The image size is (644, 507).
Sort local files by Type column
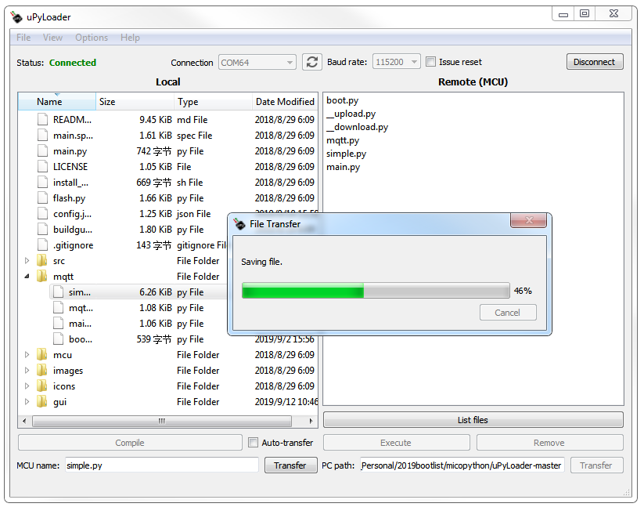click(x=213, y=102)
